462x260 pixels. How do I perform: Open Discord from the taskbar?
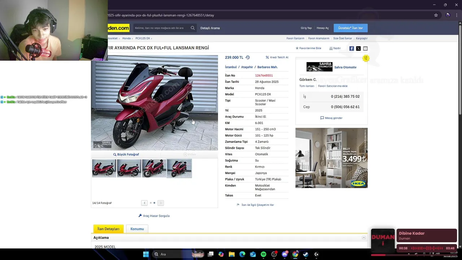[x=284, y=254]
